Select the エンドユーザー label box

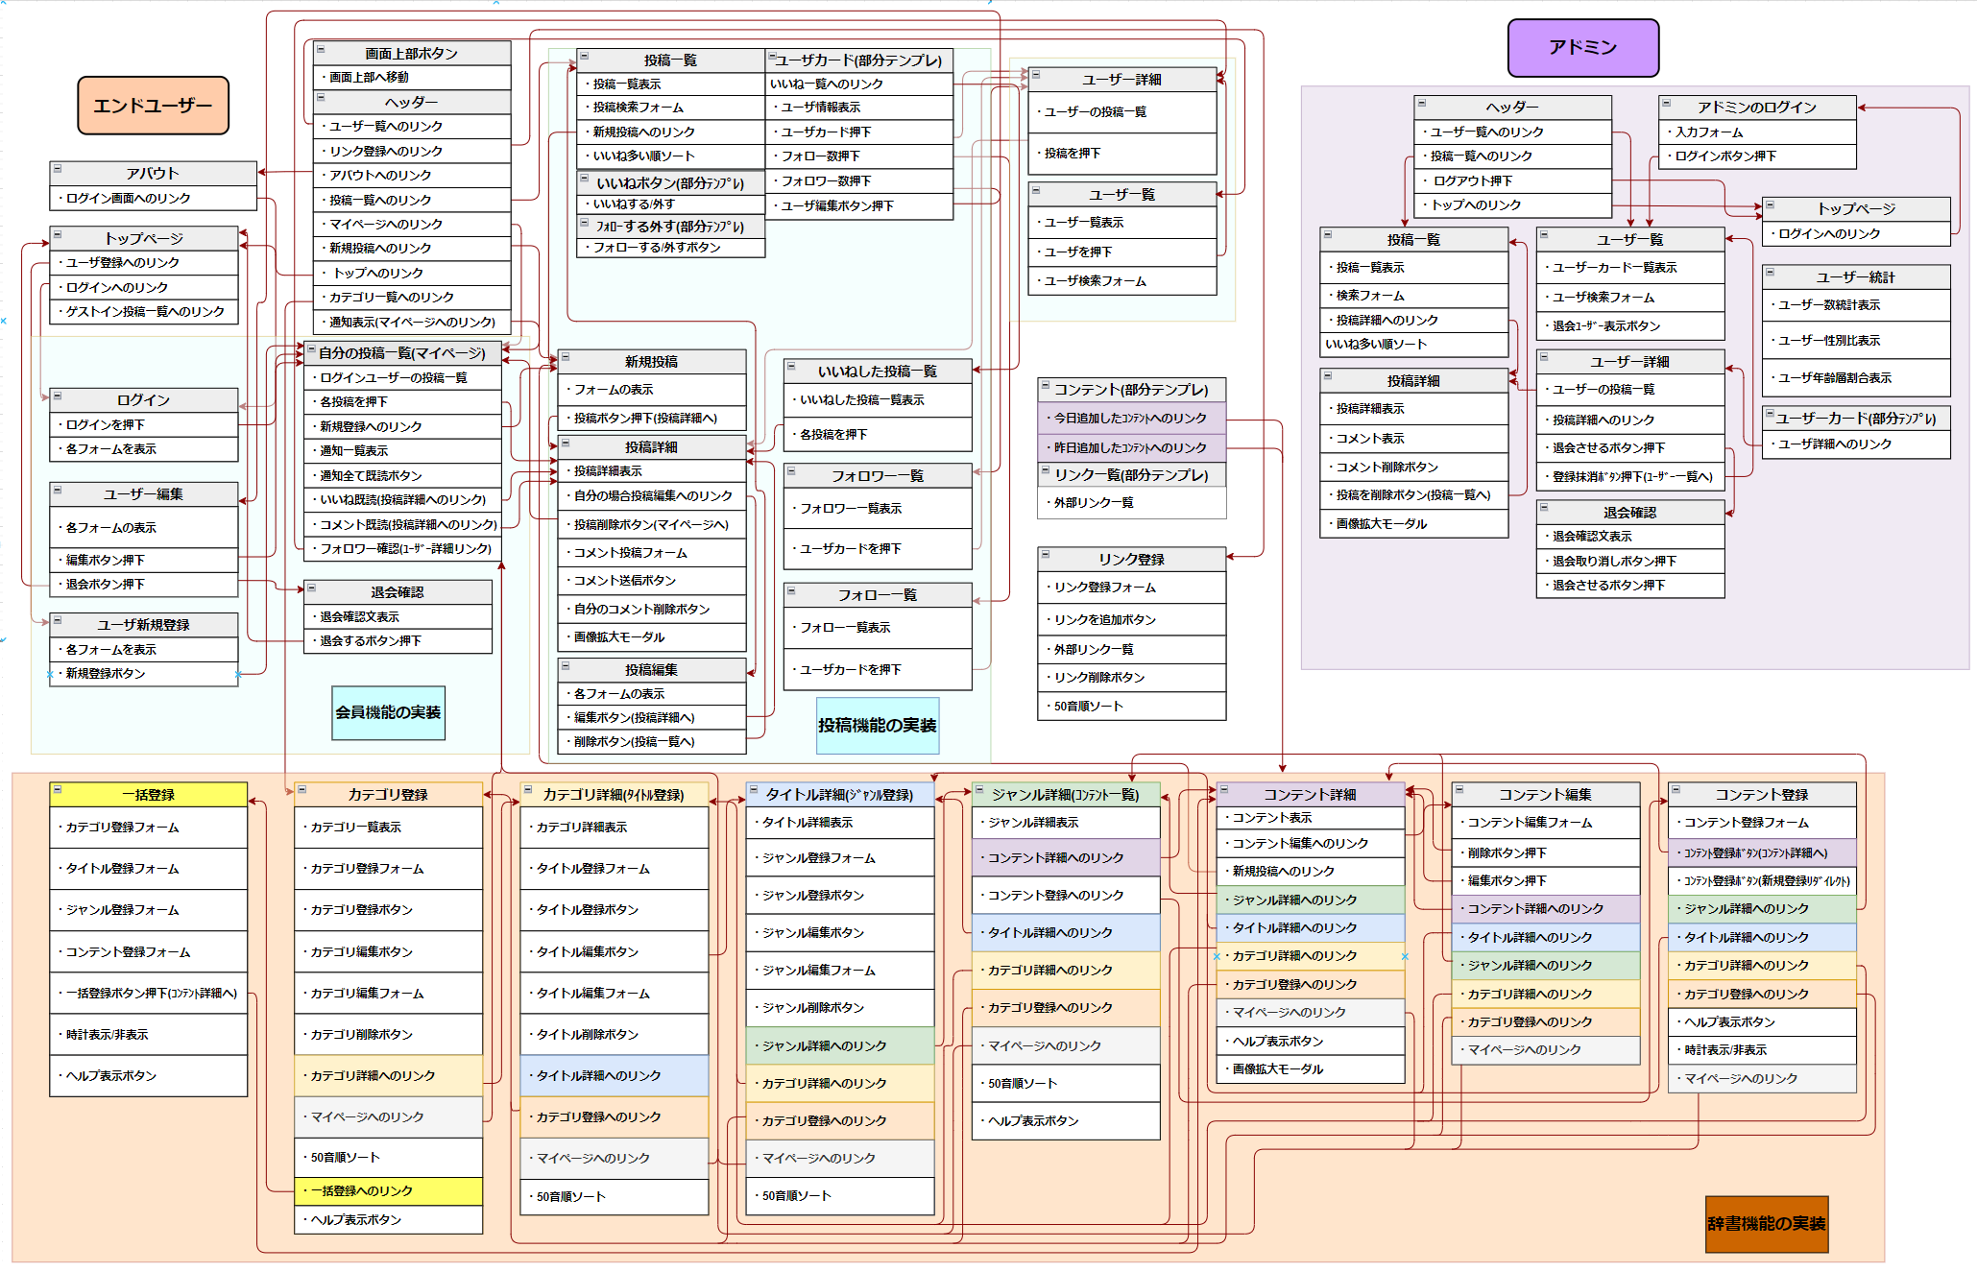[x=154, y=106]
